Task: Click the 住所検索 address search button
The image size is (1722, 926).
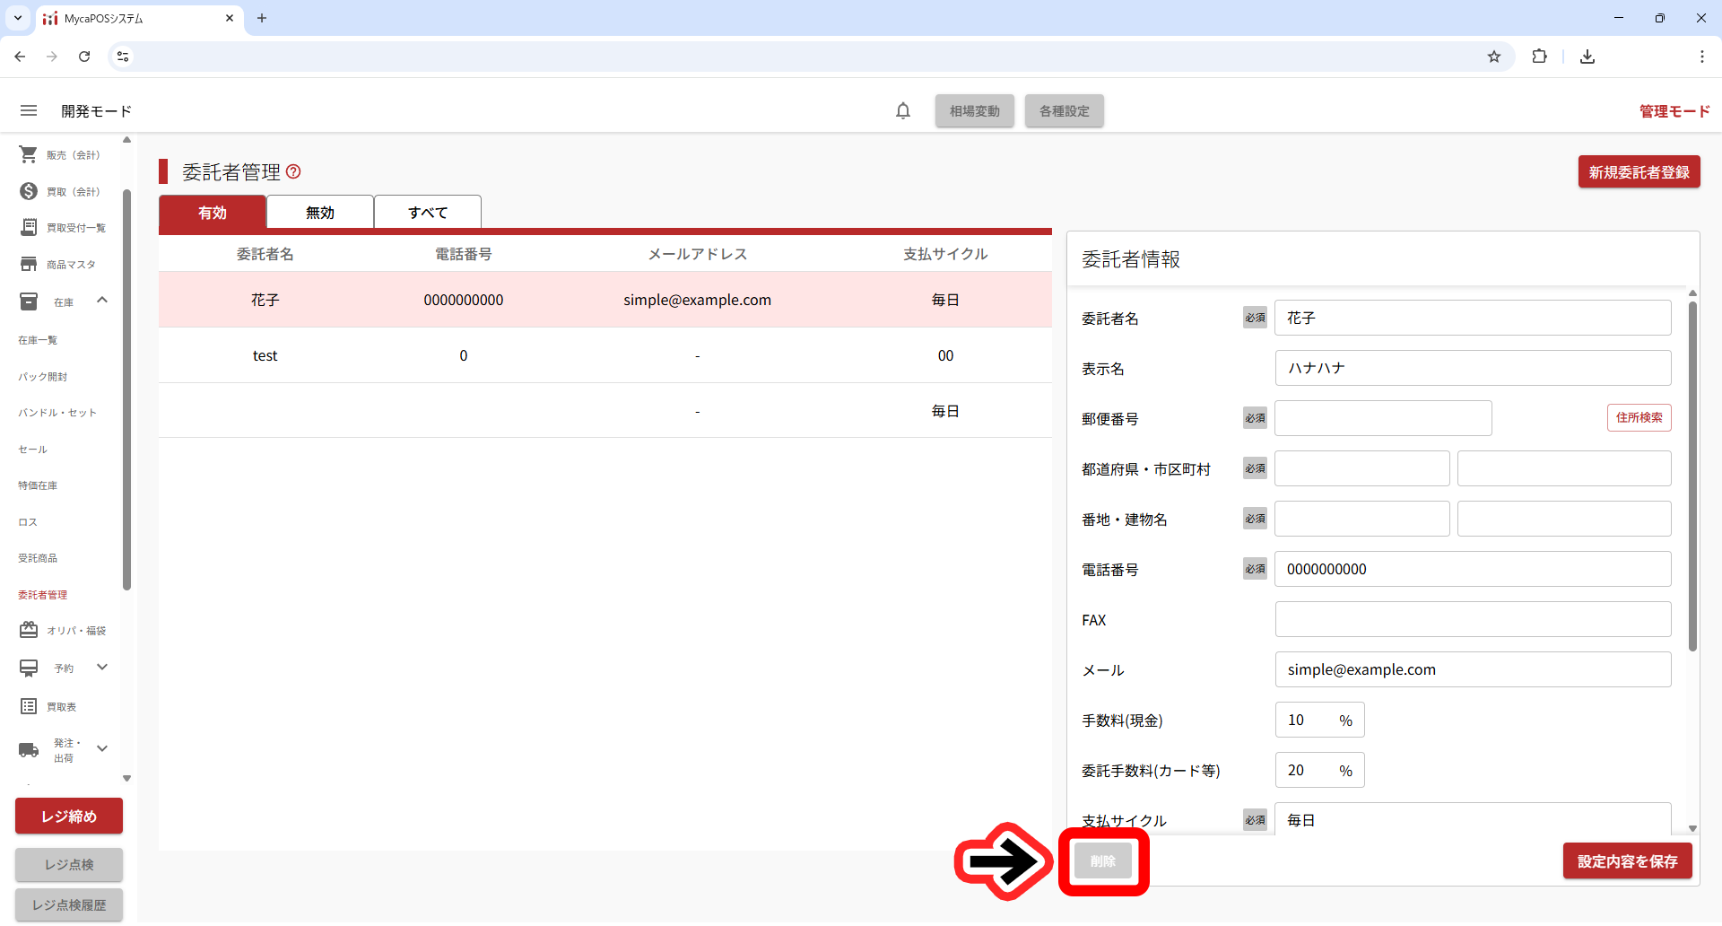Action: 1639,418
